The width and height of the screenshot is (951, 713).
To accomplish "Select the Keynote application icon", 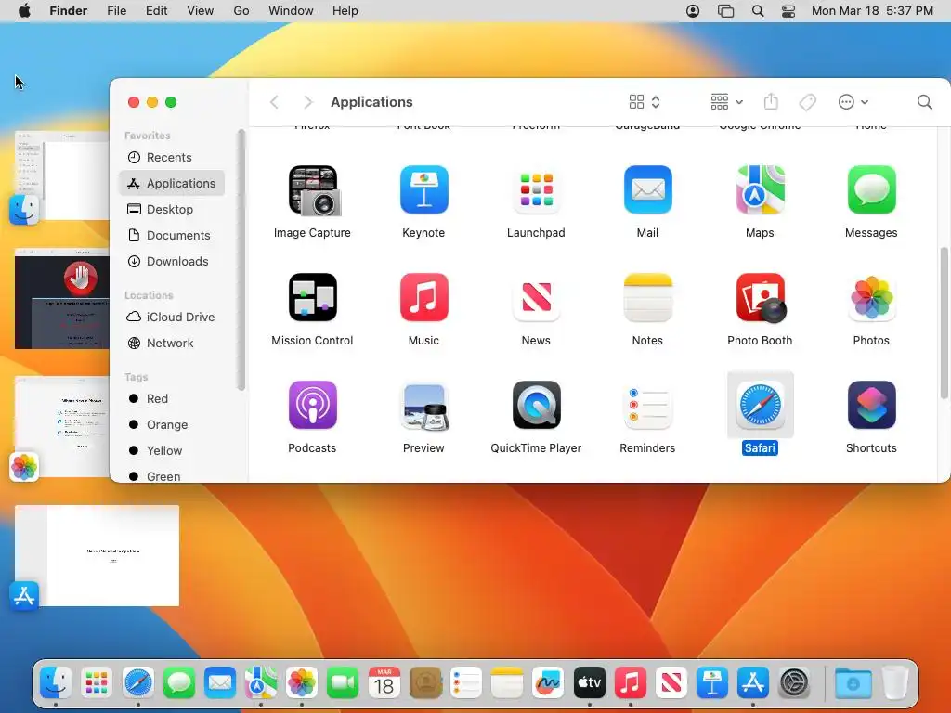I will [x=423, y=190].
